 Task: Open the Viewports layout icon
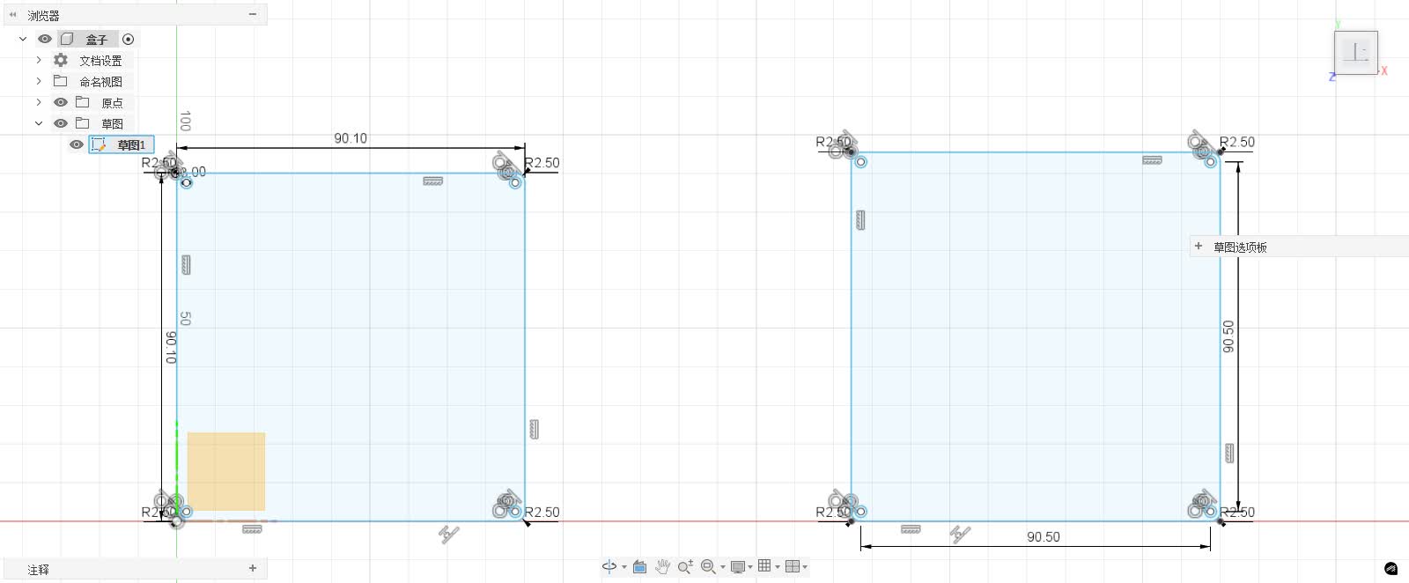point(792,566)
